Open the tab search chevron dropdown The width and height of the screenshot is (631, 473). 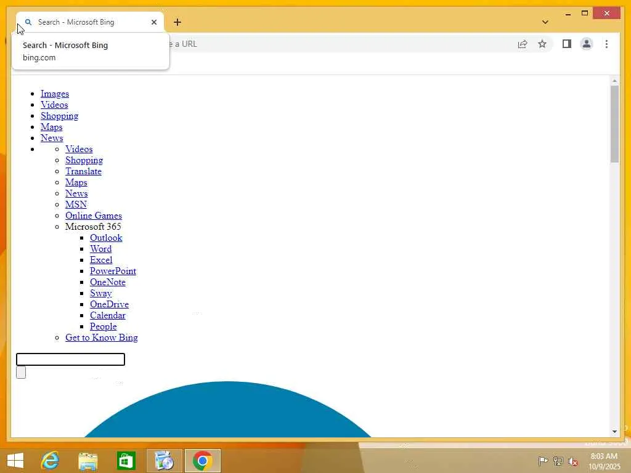click(x=545, y=22)
